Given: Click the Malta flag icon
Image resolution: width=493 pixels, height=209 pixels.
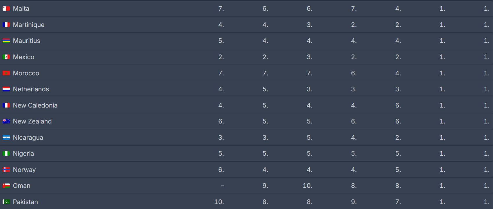Looking at the screenshot, I should [x=6, y=9].
